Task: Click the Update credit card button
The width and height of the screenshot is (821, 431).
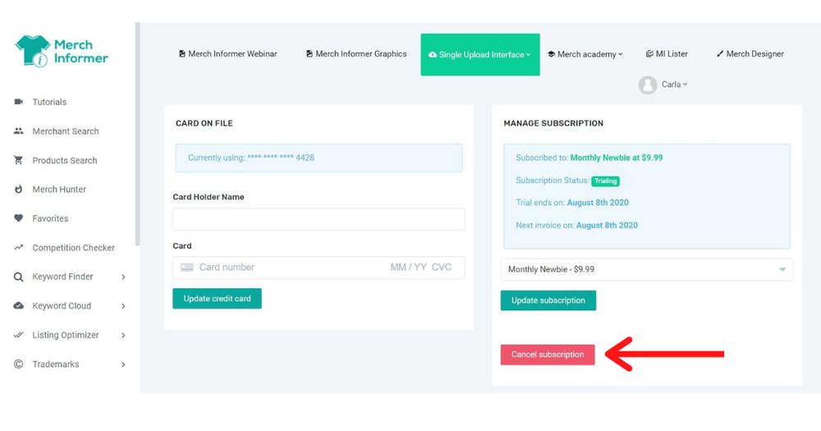Action: tap(218, 299)
